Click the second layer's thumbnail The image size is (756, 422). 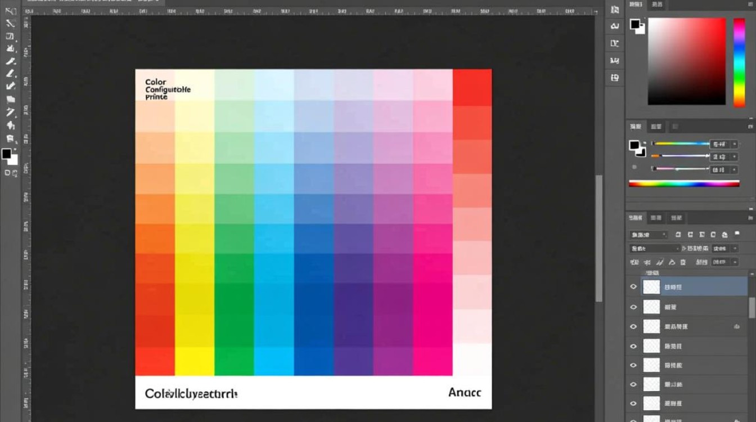pyautogui.click(x=651, y=307)
